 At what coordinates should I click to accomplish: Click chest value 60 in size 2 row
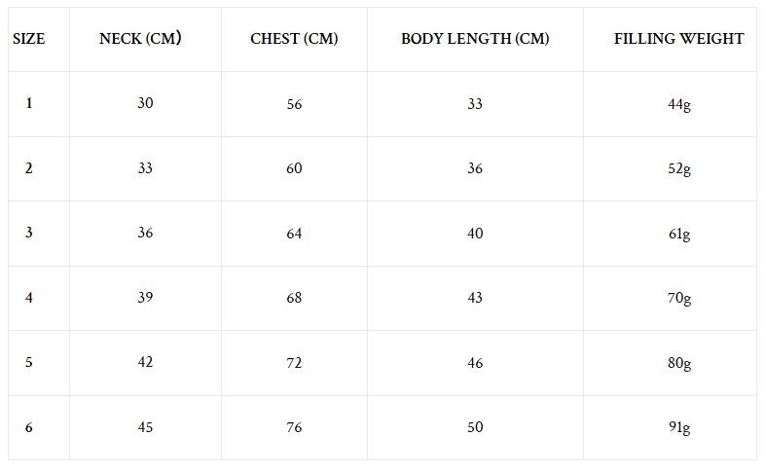[x=294, y=168]
